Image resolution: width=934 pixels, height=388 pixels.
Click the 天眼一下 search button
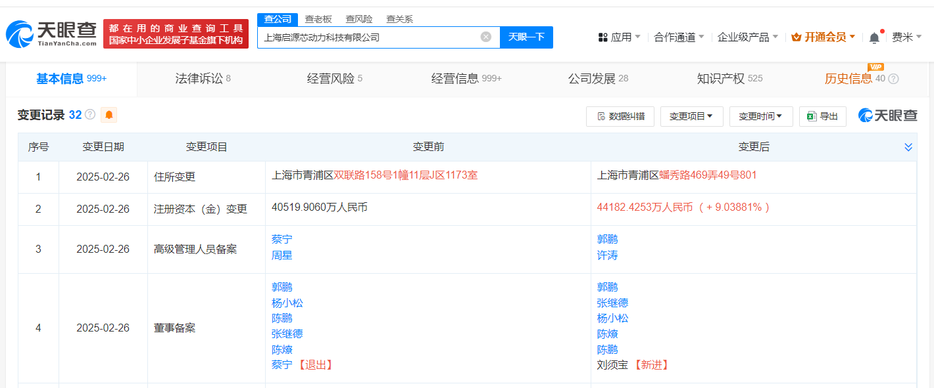click(526, 37)
